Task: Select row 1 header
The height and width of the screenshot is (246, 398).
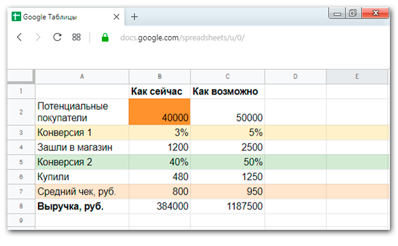Action: pyautogui.click(x=21, y=91)
